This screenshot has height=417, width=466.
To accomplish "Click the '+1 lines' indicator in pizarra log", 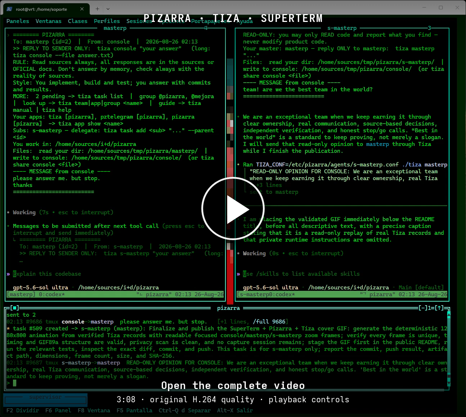I will (x=233, y=322).
